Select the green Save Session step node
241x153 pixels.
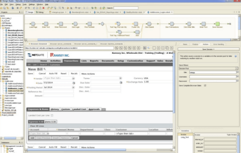(x=218, y=24)
